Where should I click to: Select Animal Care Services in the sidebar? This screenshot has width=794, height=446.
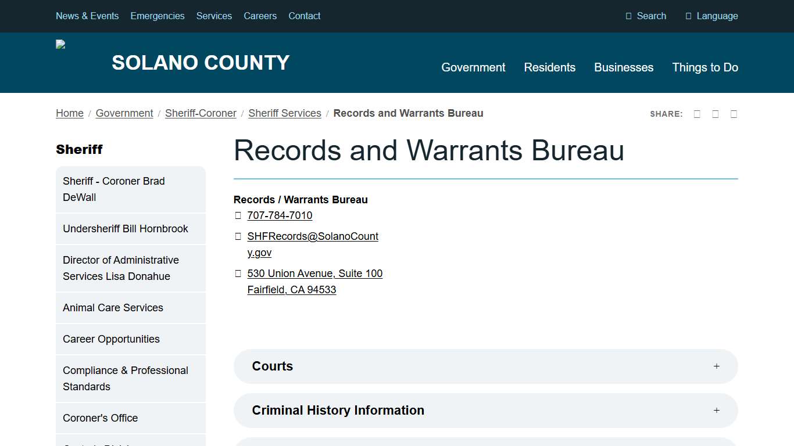(x=113, y=308)
